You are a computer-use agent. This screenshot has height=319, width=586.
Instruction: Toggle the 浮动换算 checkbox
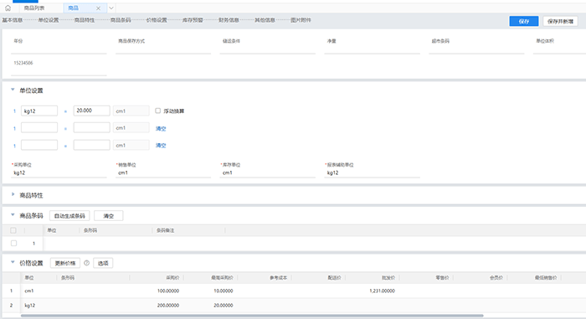pos(157,111)
